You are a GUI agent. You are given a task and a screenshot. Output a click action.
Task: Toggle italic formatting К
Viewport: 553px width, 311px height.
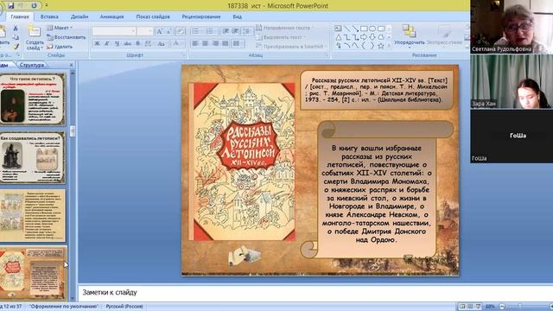click(107, 44)
